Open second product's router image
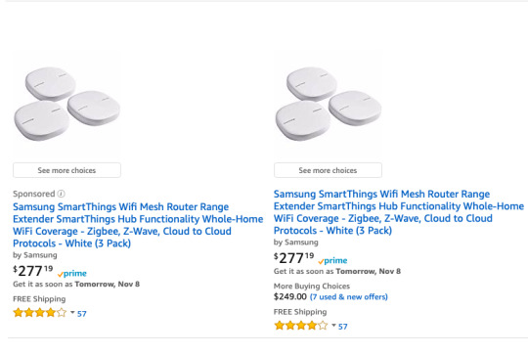528x355 pixels. [x=328, y=104]
